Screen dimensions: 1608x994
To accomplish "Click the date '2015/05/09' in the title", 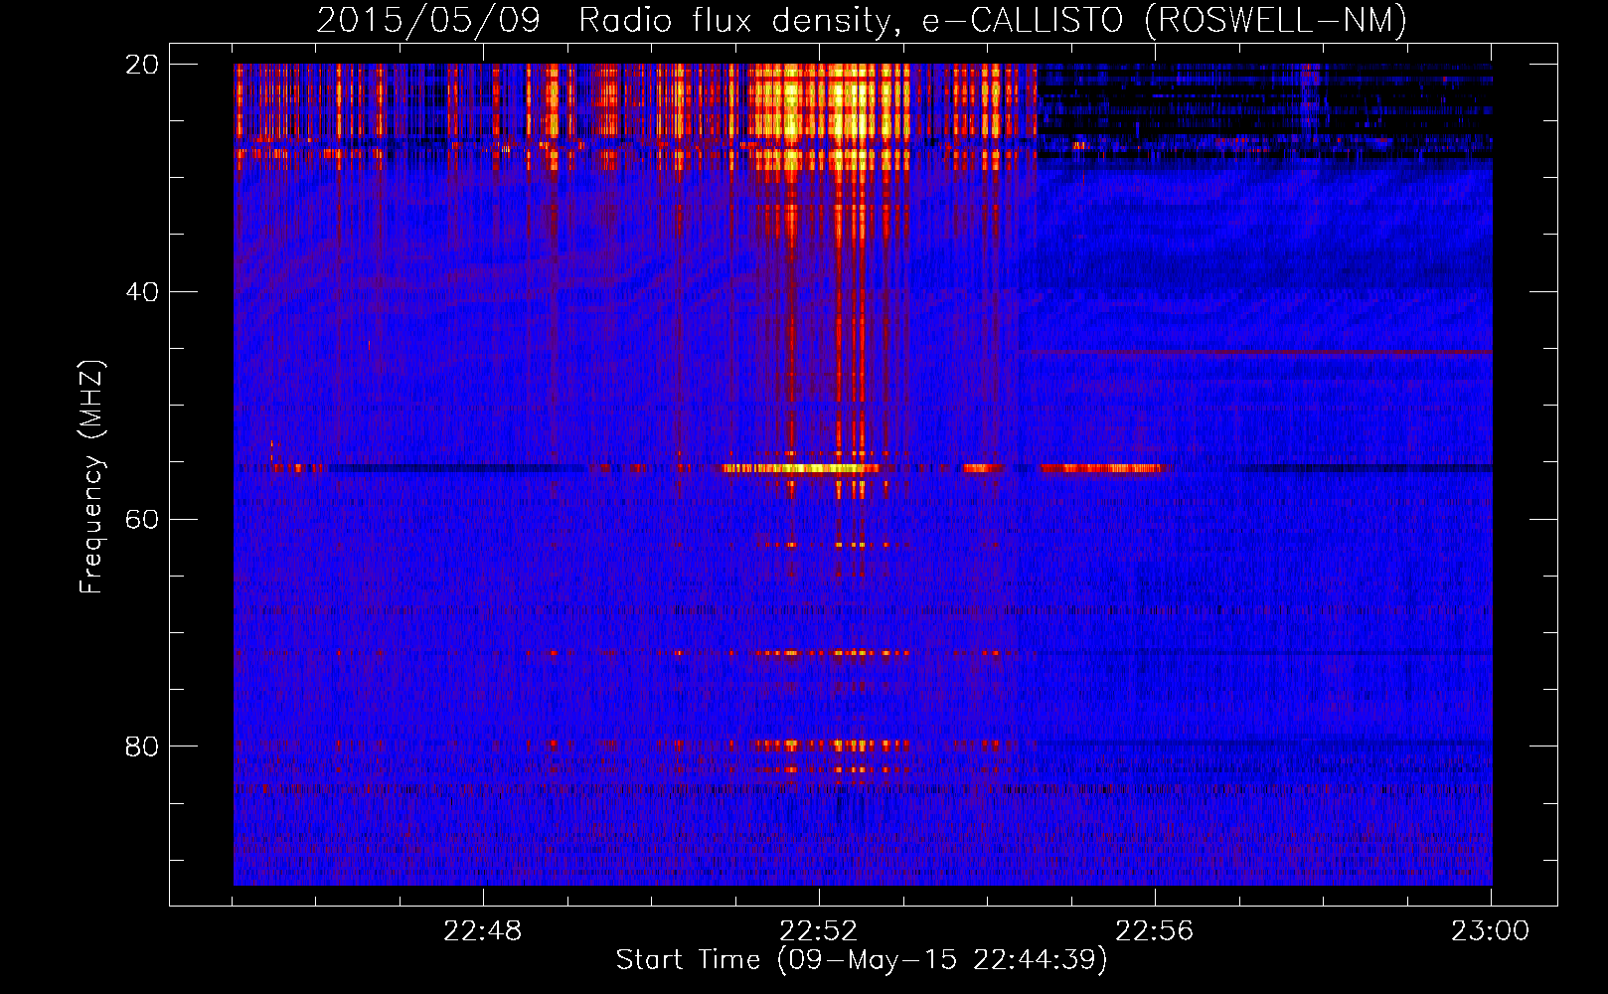I will pyautogui.click(x=428, y=21).
